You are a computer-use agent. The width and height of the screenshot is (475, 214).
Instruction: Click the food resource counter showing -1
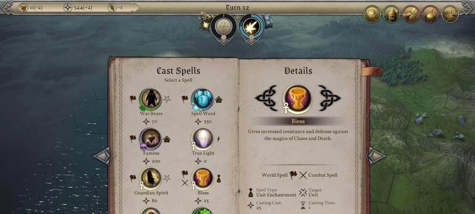(116, 7)
